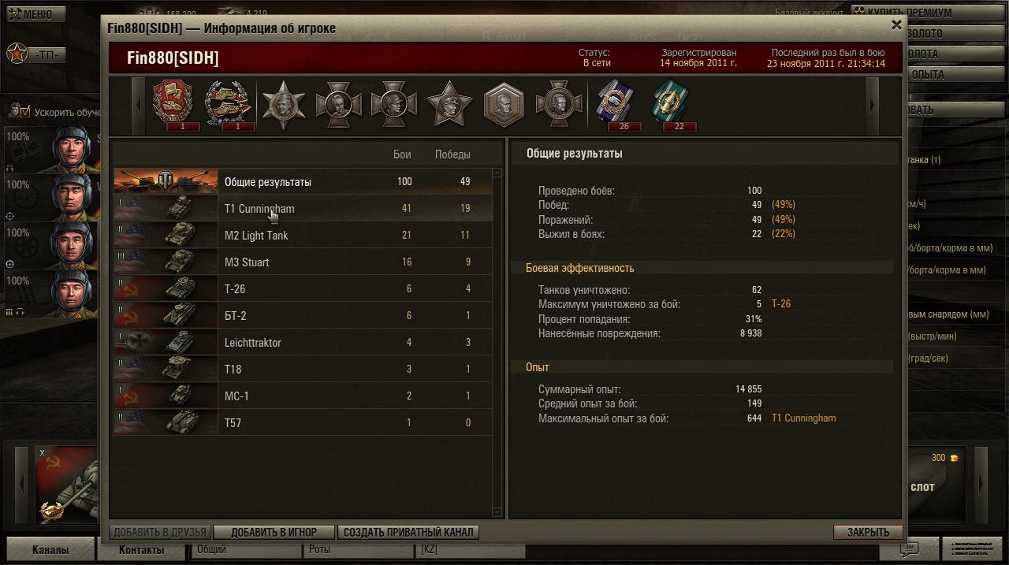Click the hexagonal portrait medal
The height and width of the screenshot is (565, 1009).
504,104
